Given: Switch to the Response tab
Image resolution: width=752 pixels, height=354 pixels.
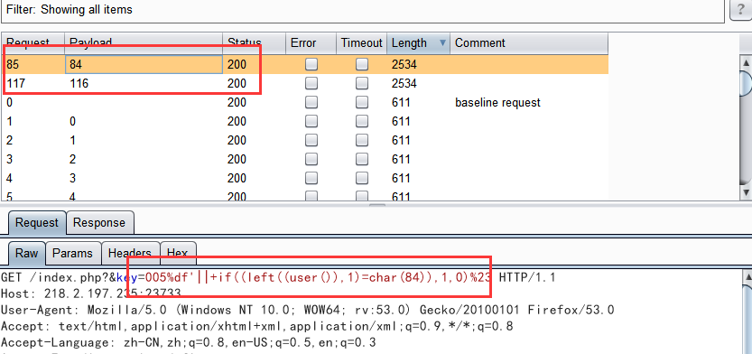Looking at the screenshot, I should (99, 223).
